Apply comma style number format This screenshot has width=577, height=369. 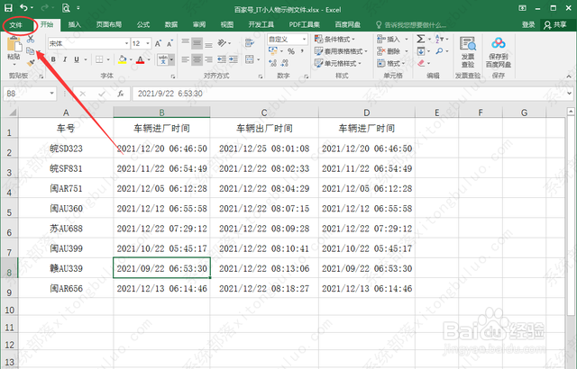click(302, 51)
